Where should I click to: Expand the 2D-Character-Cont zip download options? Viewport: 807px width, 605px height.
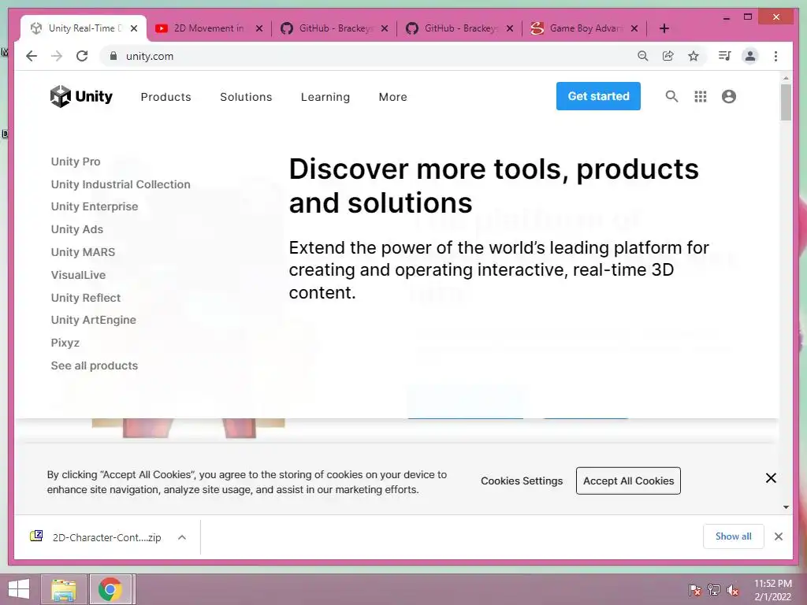pos(182,537)
